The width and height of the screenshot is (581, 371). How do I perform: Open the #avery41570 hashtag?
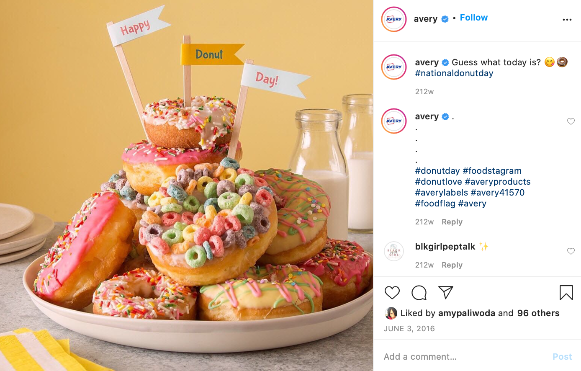(497, 193)
